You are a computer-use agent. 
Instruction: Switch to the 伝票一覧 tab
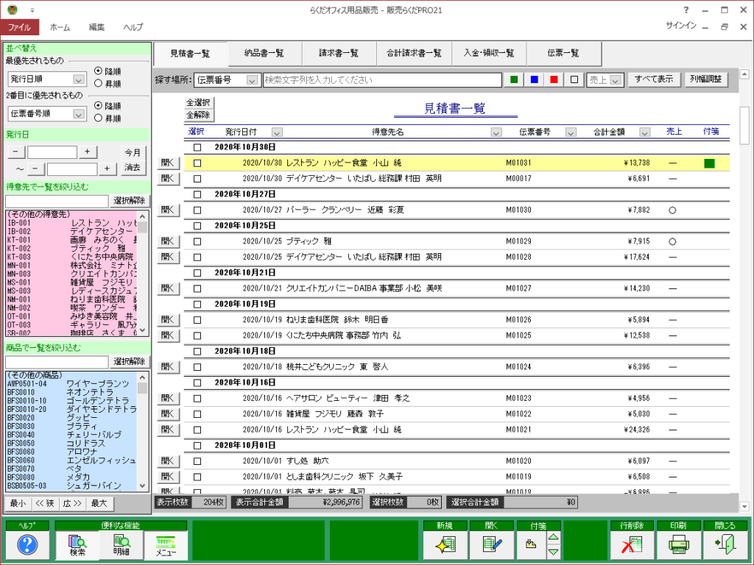563,53
